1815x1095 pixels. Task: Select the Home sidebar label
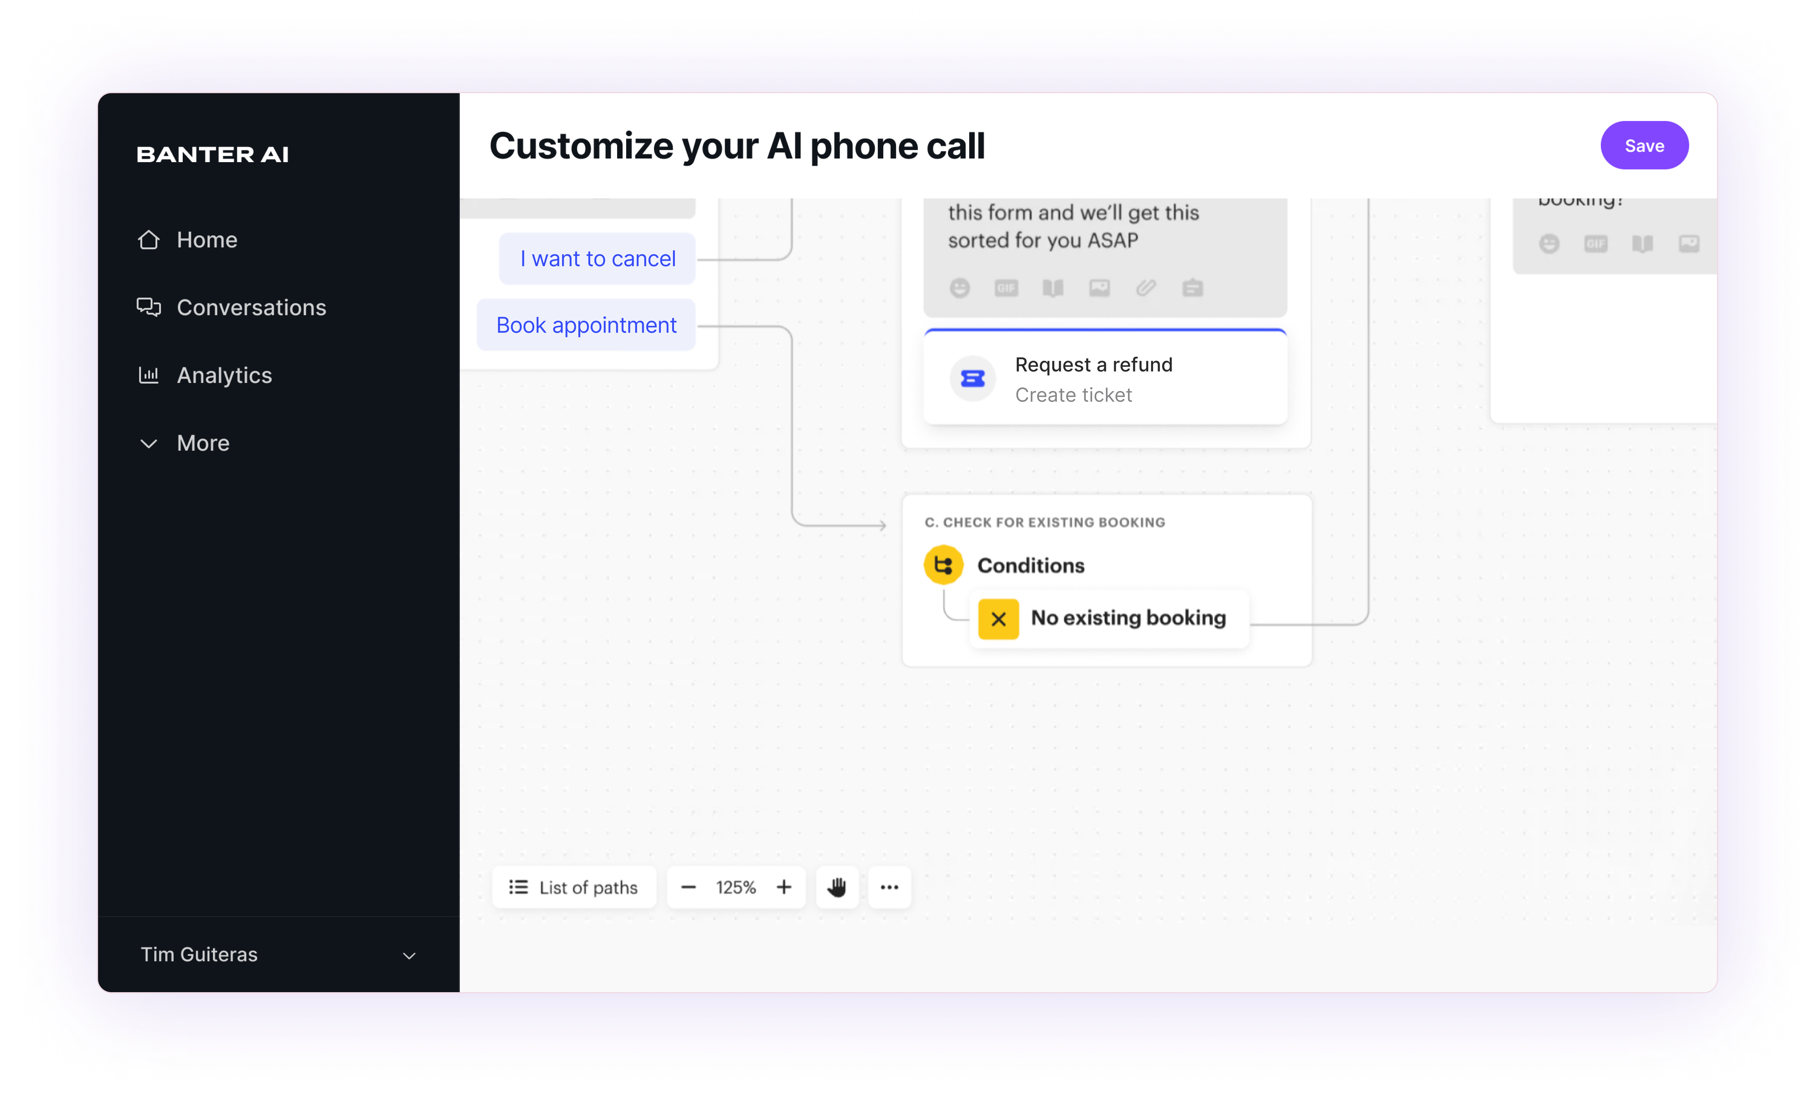[x=207, y=240]
